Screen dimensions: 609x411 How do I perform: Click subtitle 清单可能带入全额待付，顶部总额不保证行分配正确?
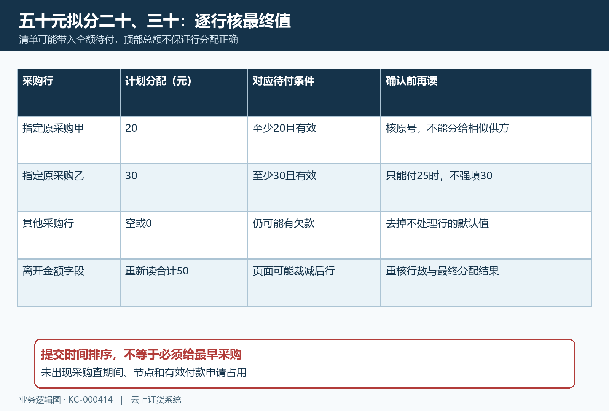(128, 40)
